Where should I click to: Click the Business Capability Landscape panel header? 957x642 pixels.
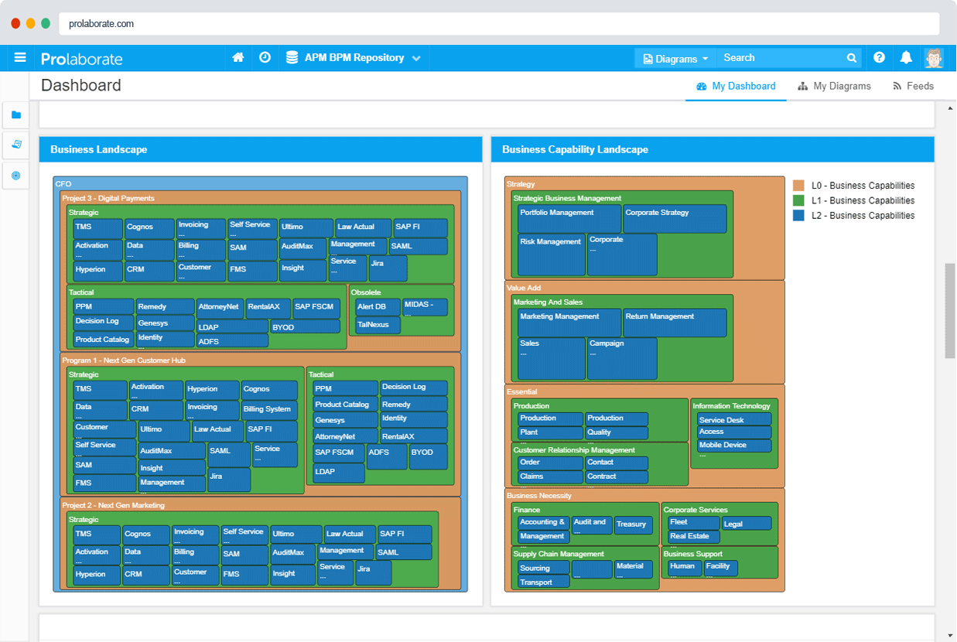tap(713, 149)
